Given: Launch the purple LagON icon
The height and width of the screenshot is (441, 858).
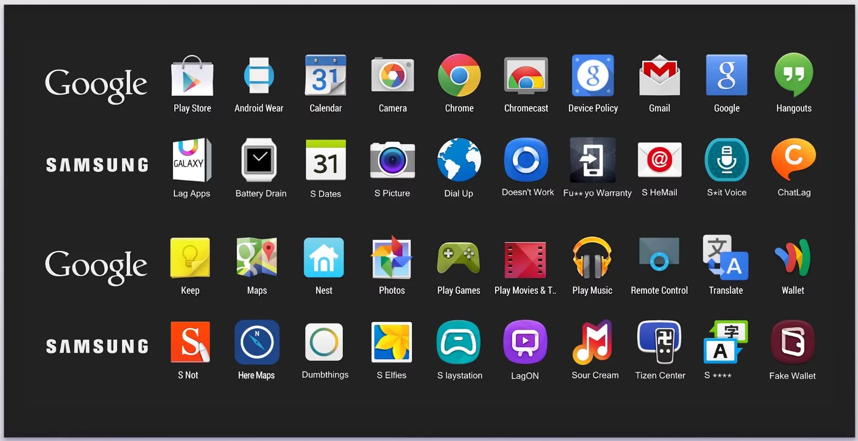Looking at the screenshot, I should [525, 342].
